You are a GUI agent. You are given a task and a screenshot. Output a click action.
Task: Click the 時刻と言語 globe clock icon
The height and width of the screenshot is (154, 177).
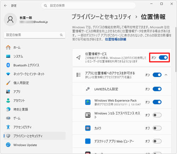8,109
